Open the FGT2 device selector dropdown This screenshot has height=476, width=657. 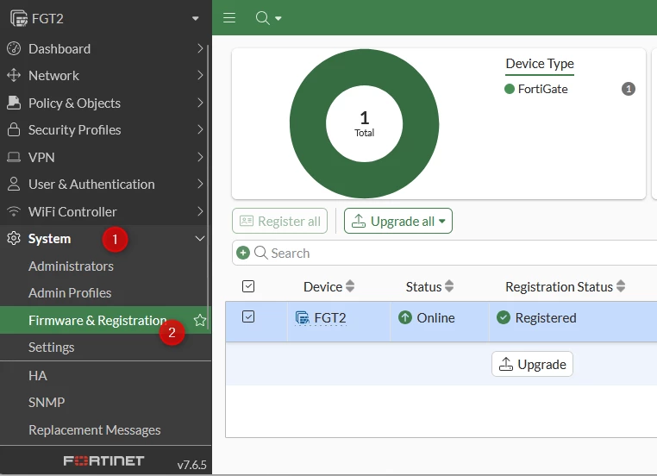click(x=195, y=18)
